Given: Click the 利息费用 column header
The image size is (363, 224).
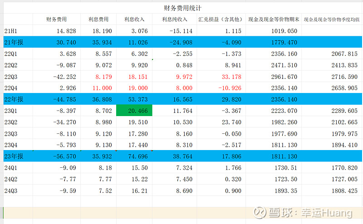Looking at the screenshot, I should point(98,19).
